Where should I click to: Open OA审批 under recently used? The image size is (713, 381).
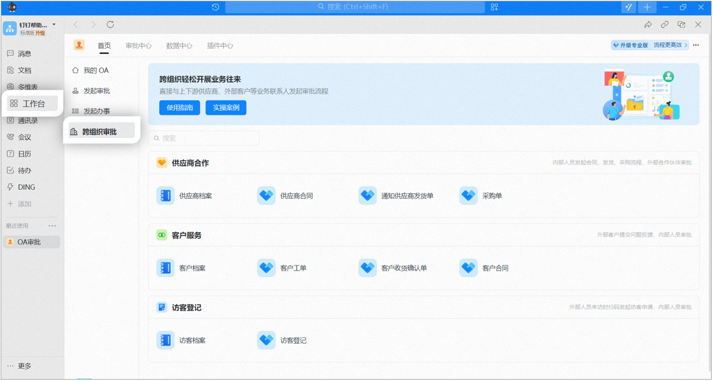[x=31, y=242]
